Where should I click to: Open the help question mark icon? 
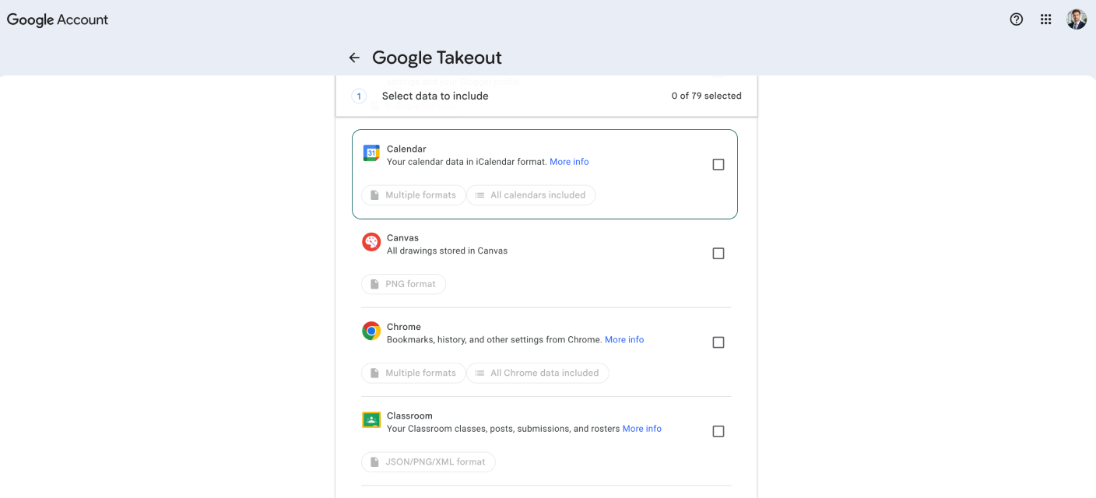pos(1016,19)
